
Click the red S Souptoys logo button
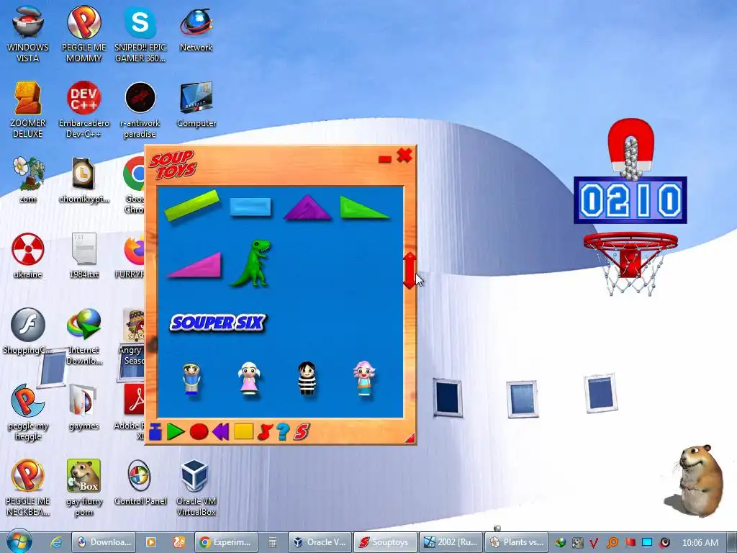(x=302, y=432)
